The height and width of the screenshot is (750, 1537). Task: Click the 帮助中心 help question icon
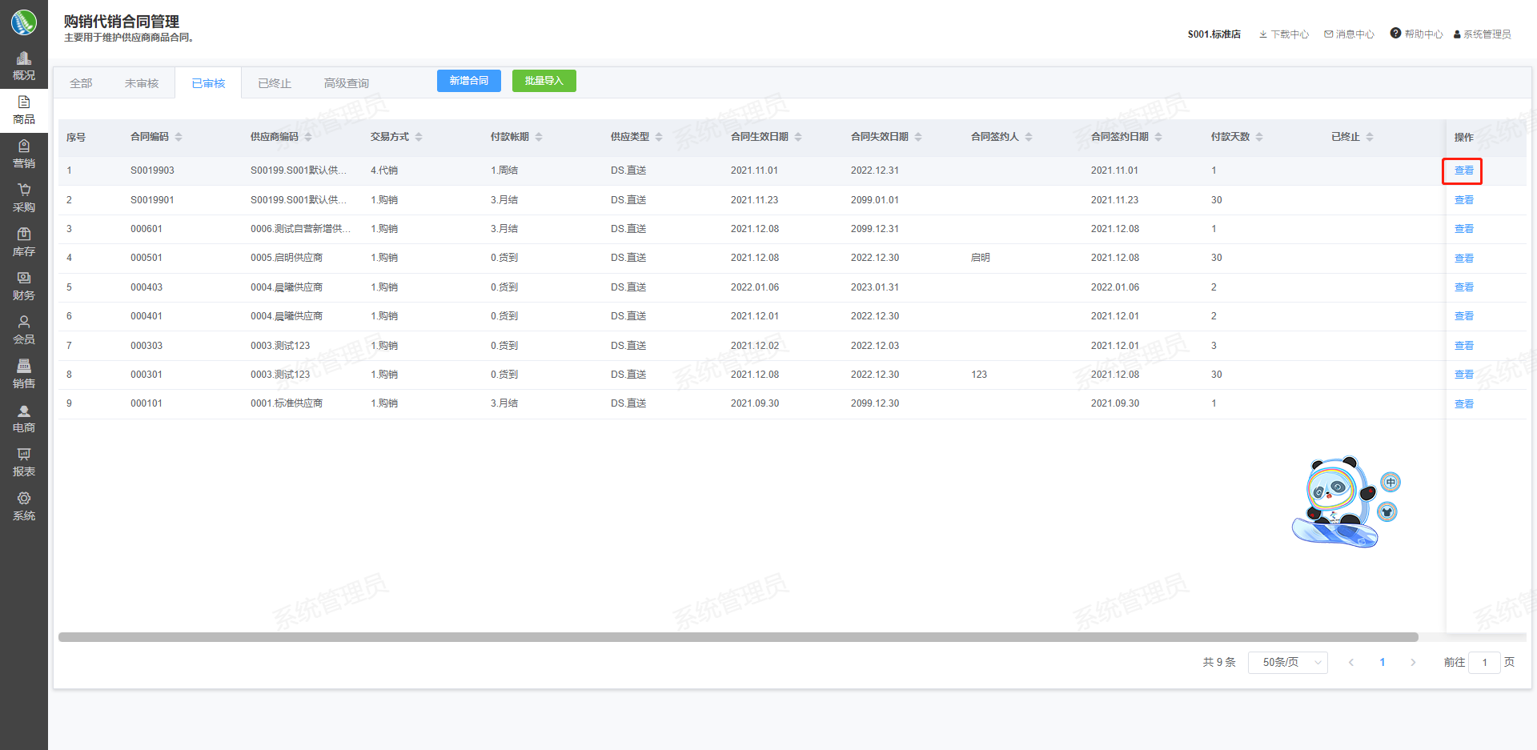click(1395, 34)
